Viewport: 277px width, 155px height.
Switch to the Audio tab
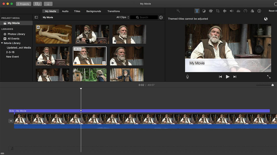[x=65, y=11]
